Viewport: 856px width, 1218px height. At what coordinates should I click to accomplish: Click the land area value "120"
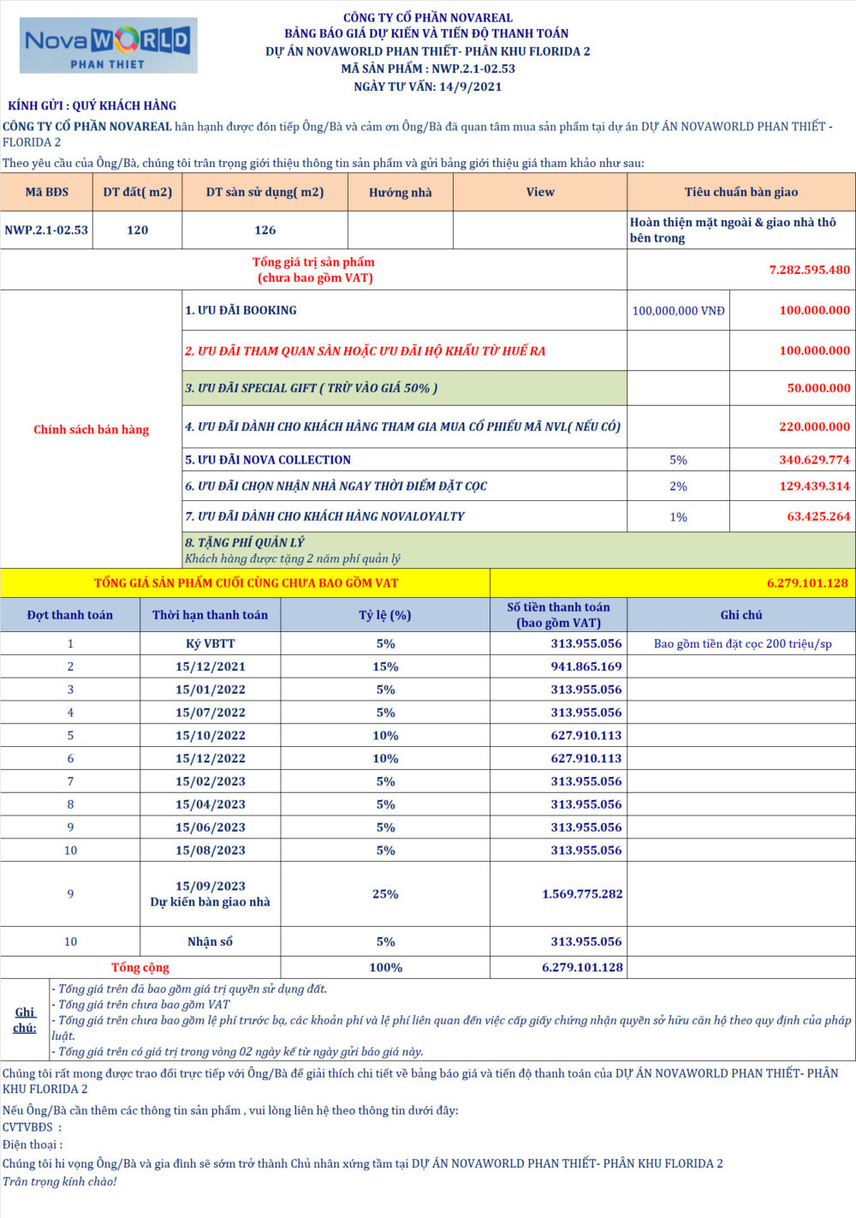[138, 230]
